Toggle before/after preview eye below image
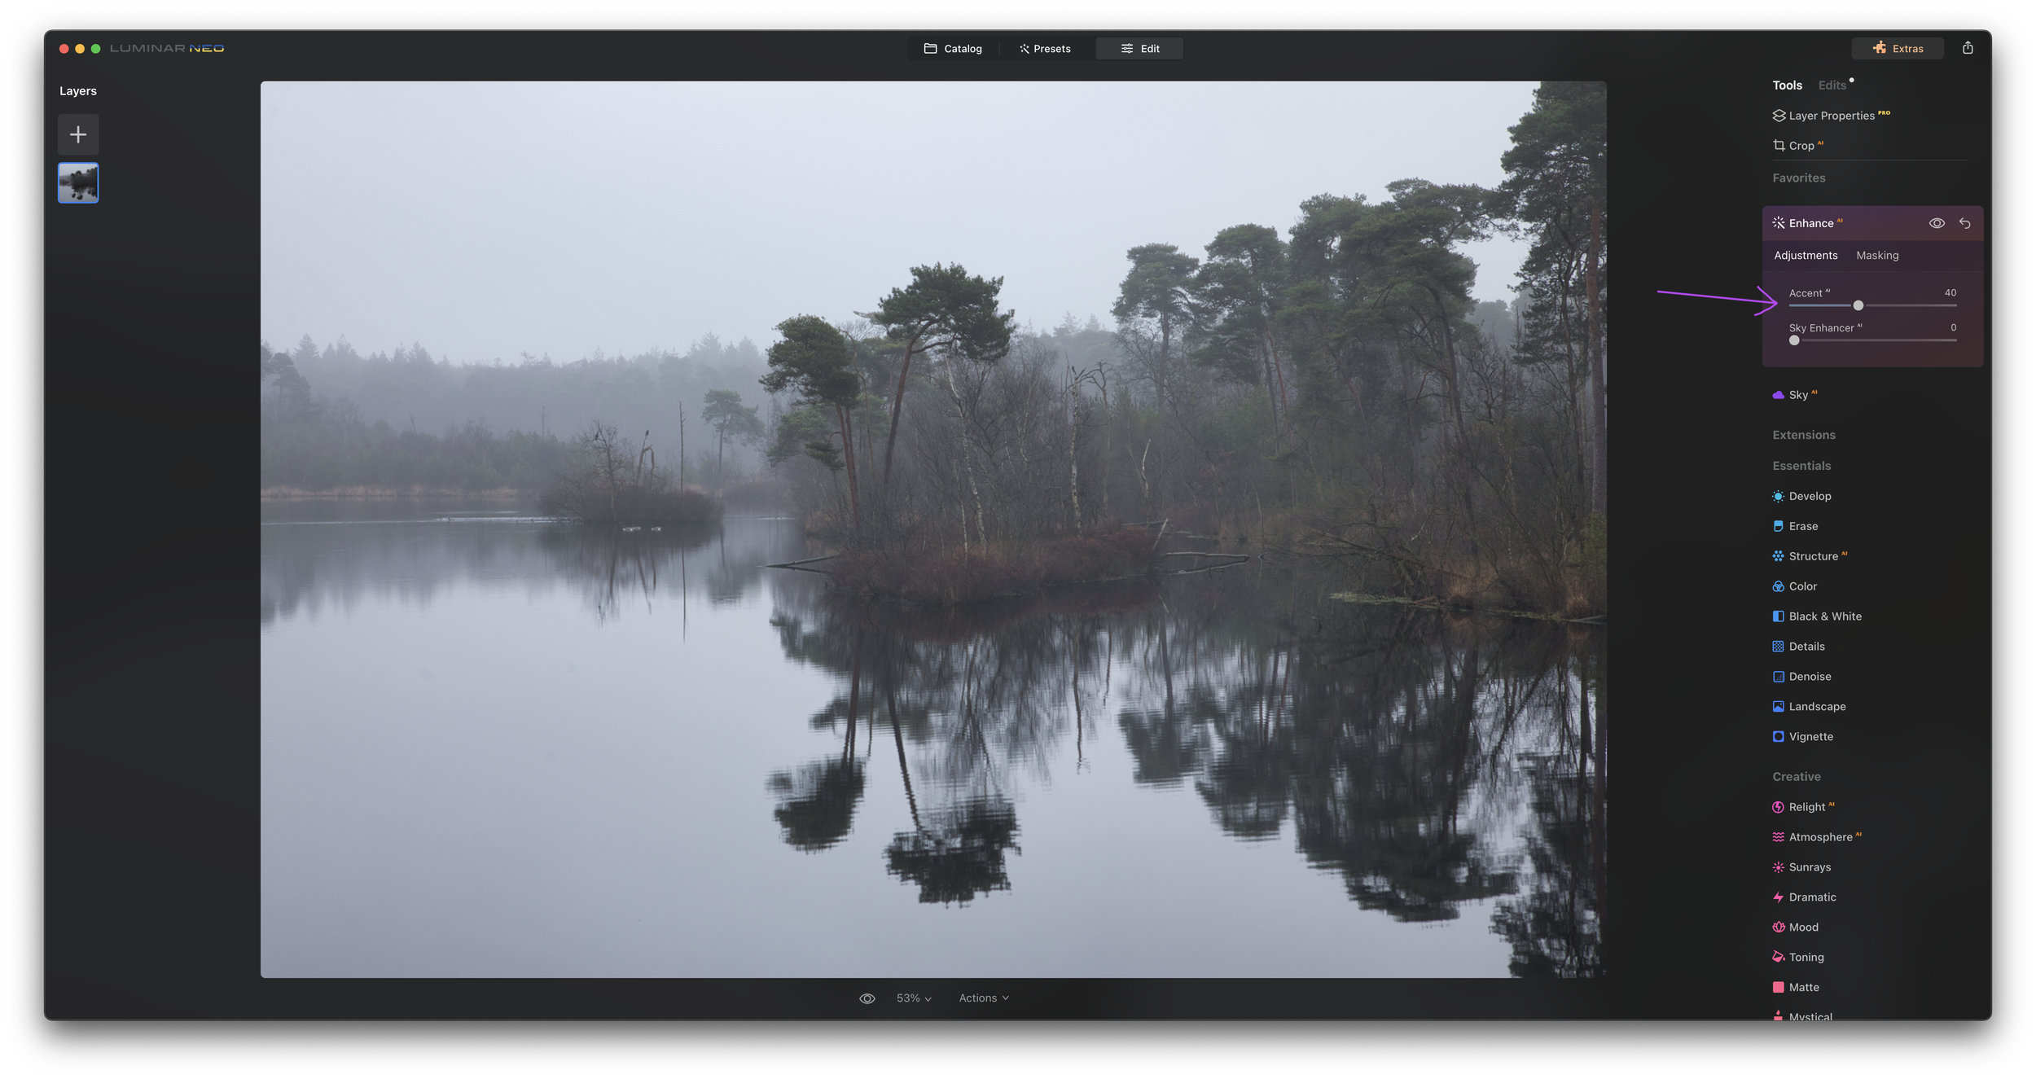2036x1079 pixels. [x=867, y=998]
